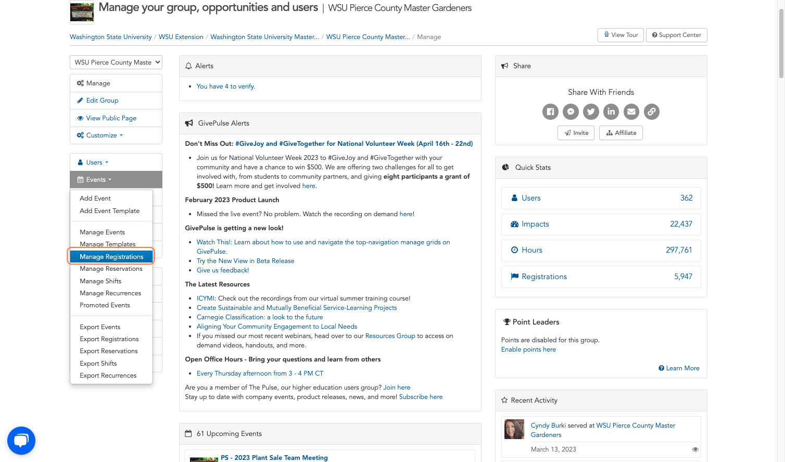Click Enable points here link

(528, 349)
